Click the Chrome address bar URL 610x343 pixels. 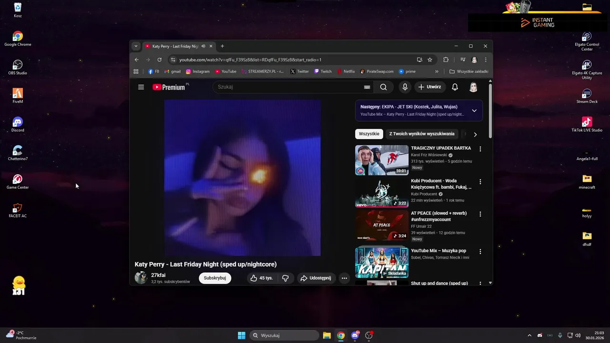(x=250, y=60)
